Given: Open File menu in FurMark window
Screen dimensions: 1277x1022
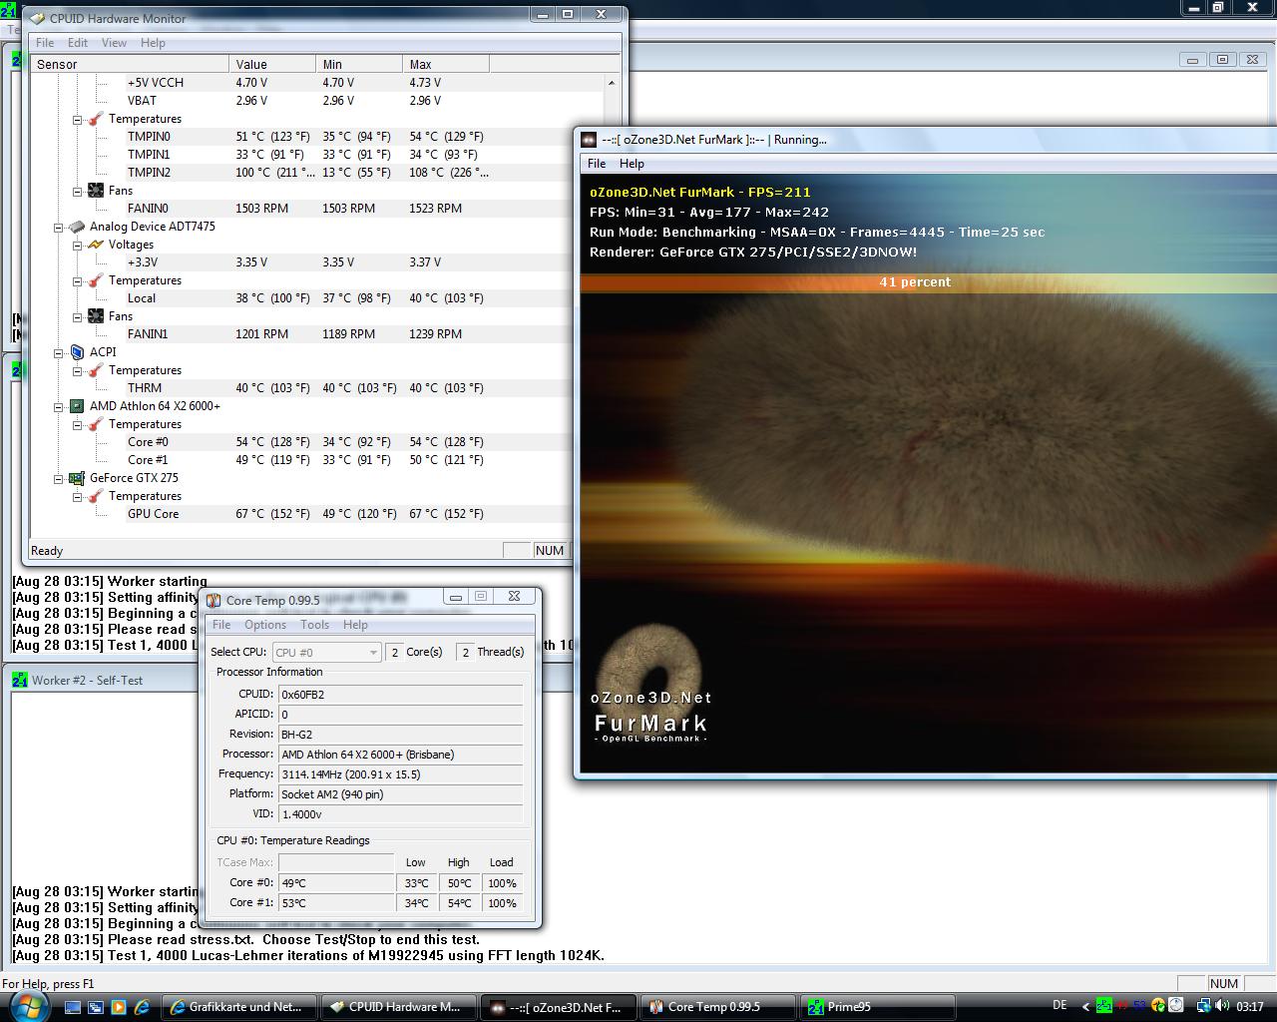Looking at the screenshot, I should pyautogui.click(x=597, y=164).
